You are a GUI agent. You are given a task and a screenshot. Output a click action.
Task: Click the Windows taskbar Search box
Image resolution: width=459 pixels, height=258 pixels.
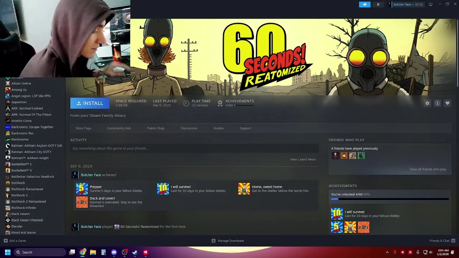pos(40,252)
